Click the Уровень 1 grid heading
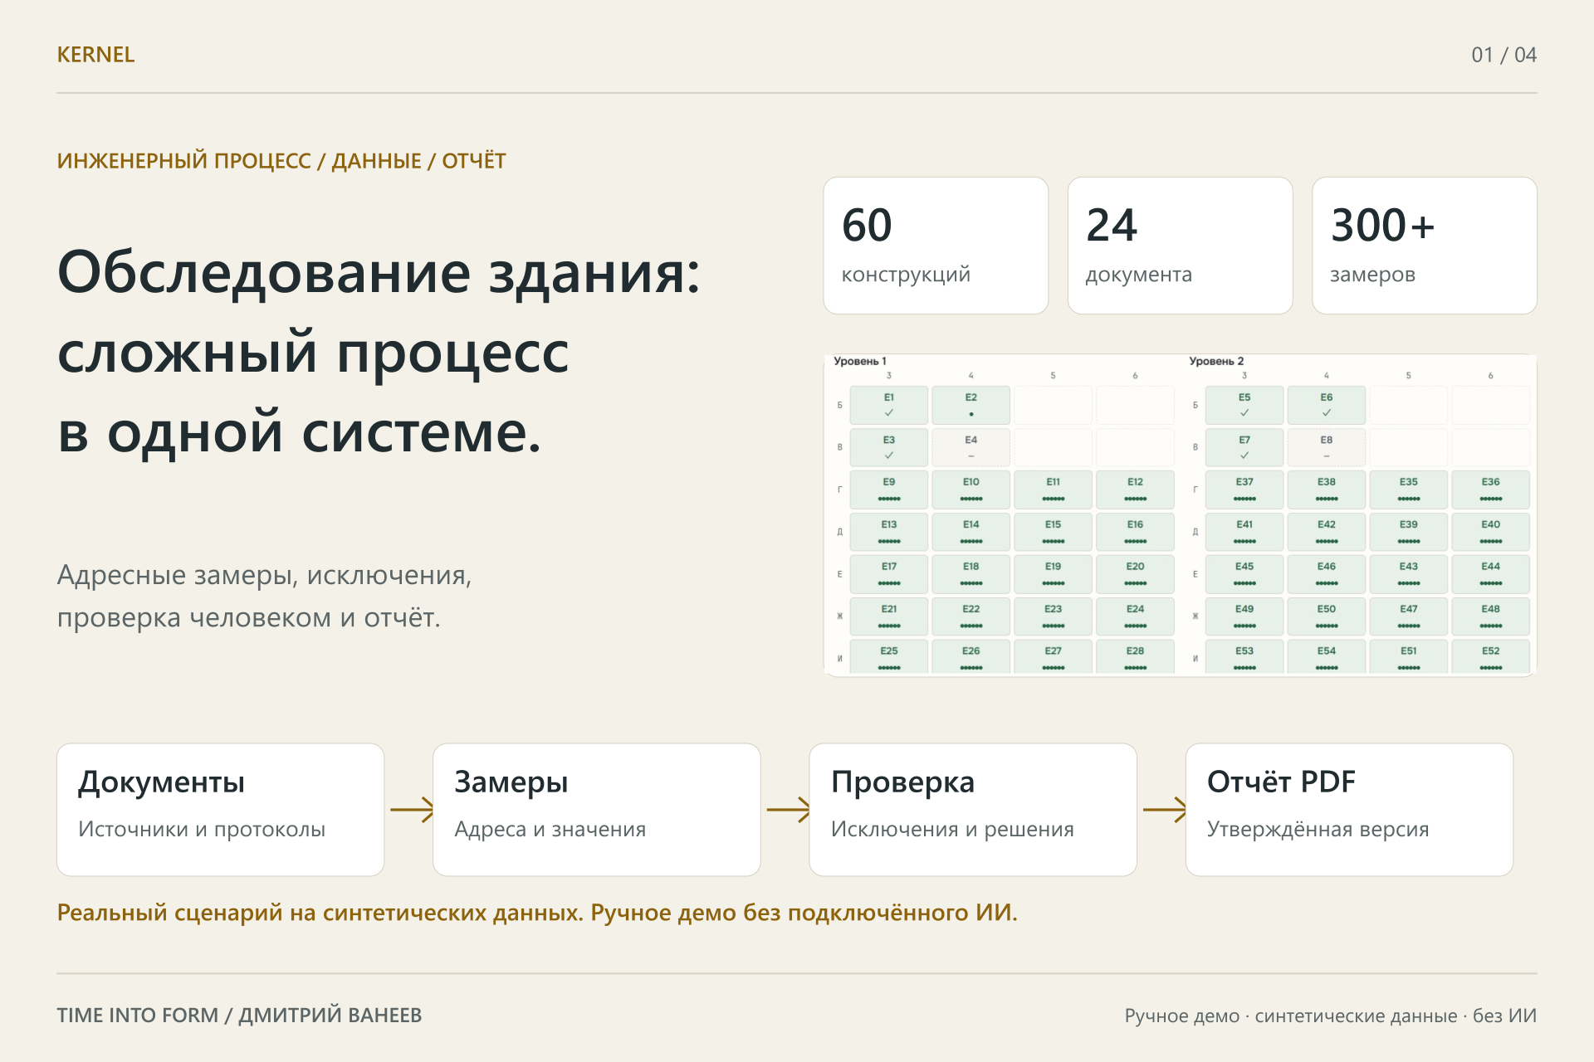Viewport: 1594px width, 1062px height. point(860,361)
